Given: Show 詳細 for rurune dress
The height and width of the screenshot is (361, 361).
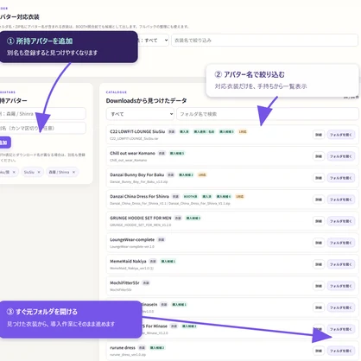Looking at the screenshot, I should (319, 351).
